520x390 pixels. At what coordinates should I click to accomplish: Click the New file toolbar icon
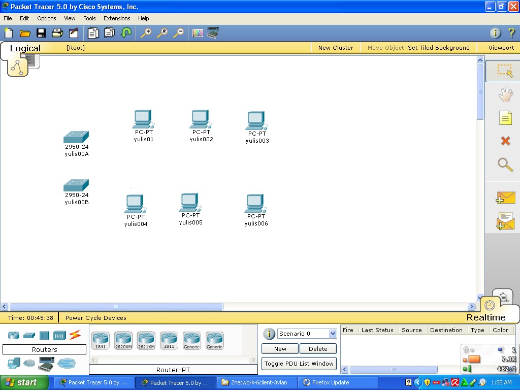pos(9,33)
